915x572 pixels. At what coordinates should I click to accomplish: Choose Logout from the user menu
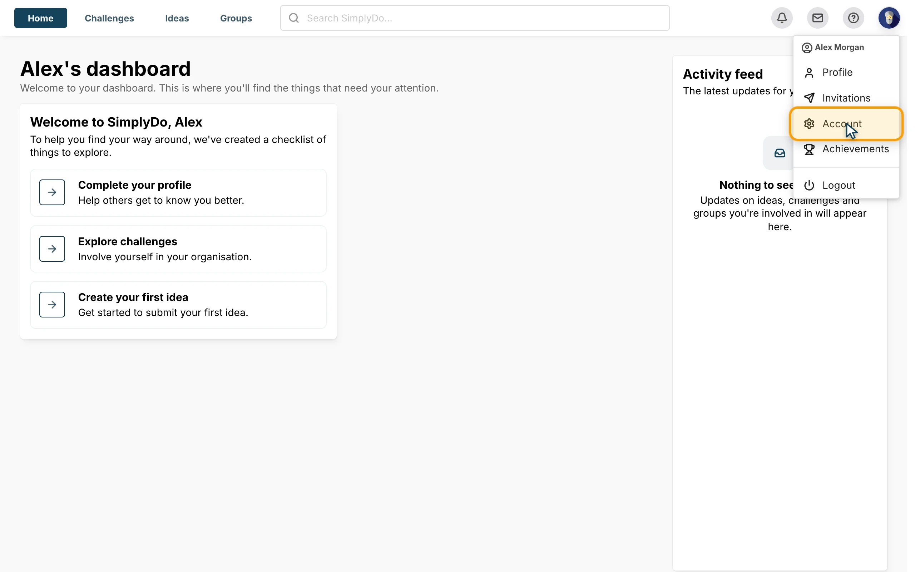[x=846, y=186]
